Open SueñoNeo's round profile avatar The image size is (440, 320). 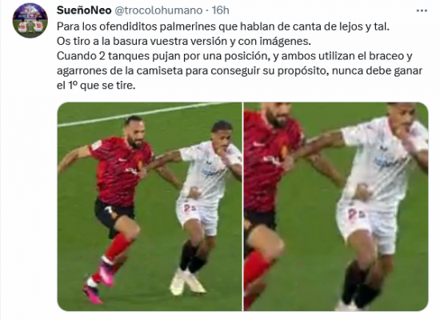tap(30, 21)
